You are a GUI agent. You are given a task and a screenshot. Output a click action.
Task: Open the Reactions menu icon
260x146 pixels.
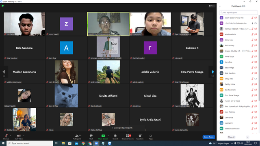click(x=140, y=136)
